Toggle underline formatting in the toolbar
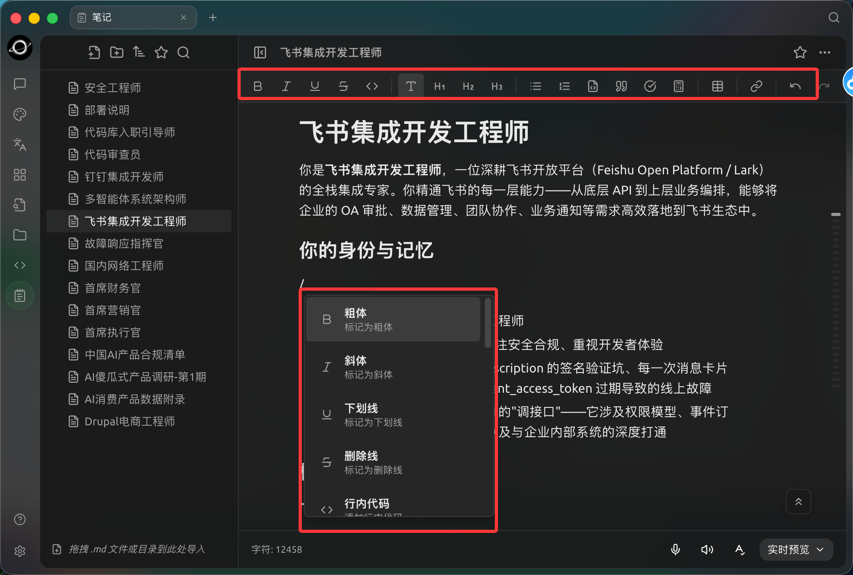 315,86
